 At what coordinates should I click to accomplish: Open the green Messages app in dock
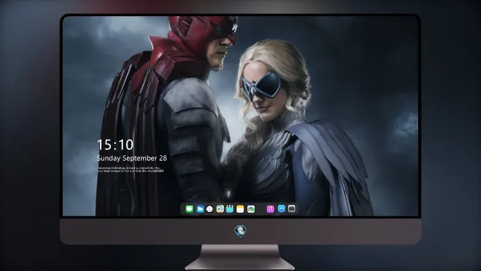[x=189, y=209]
